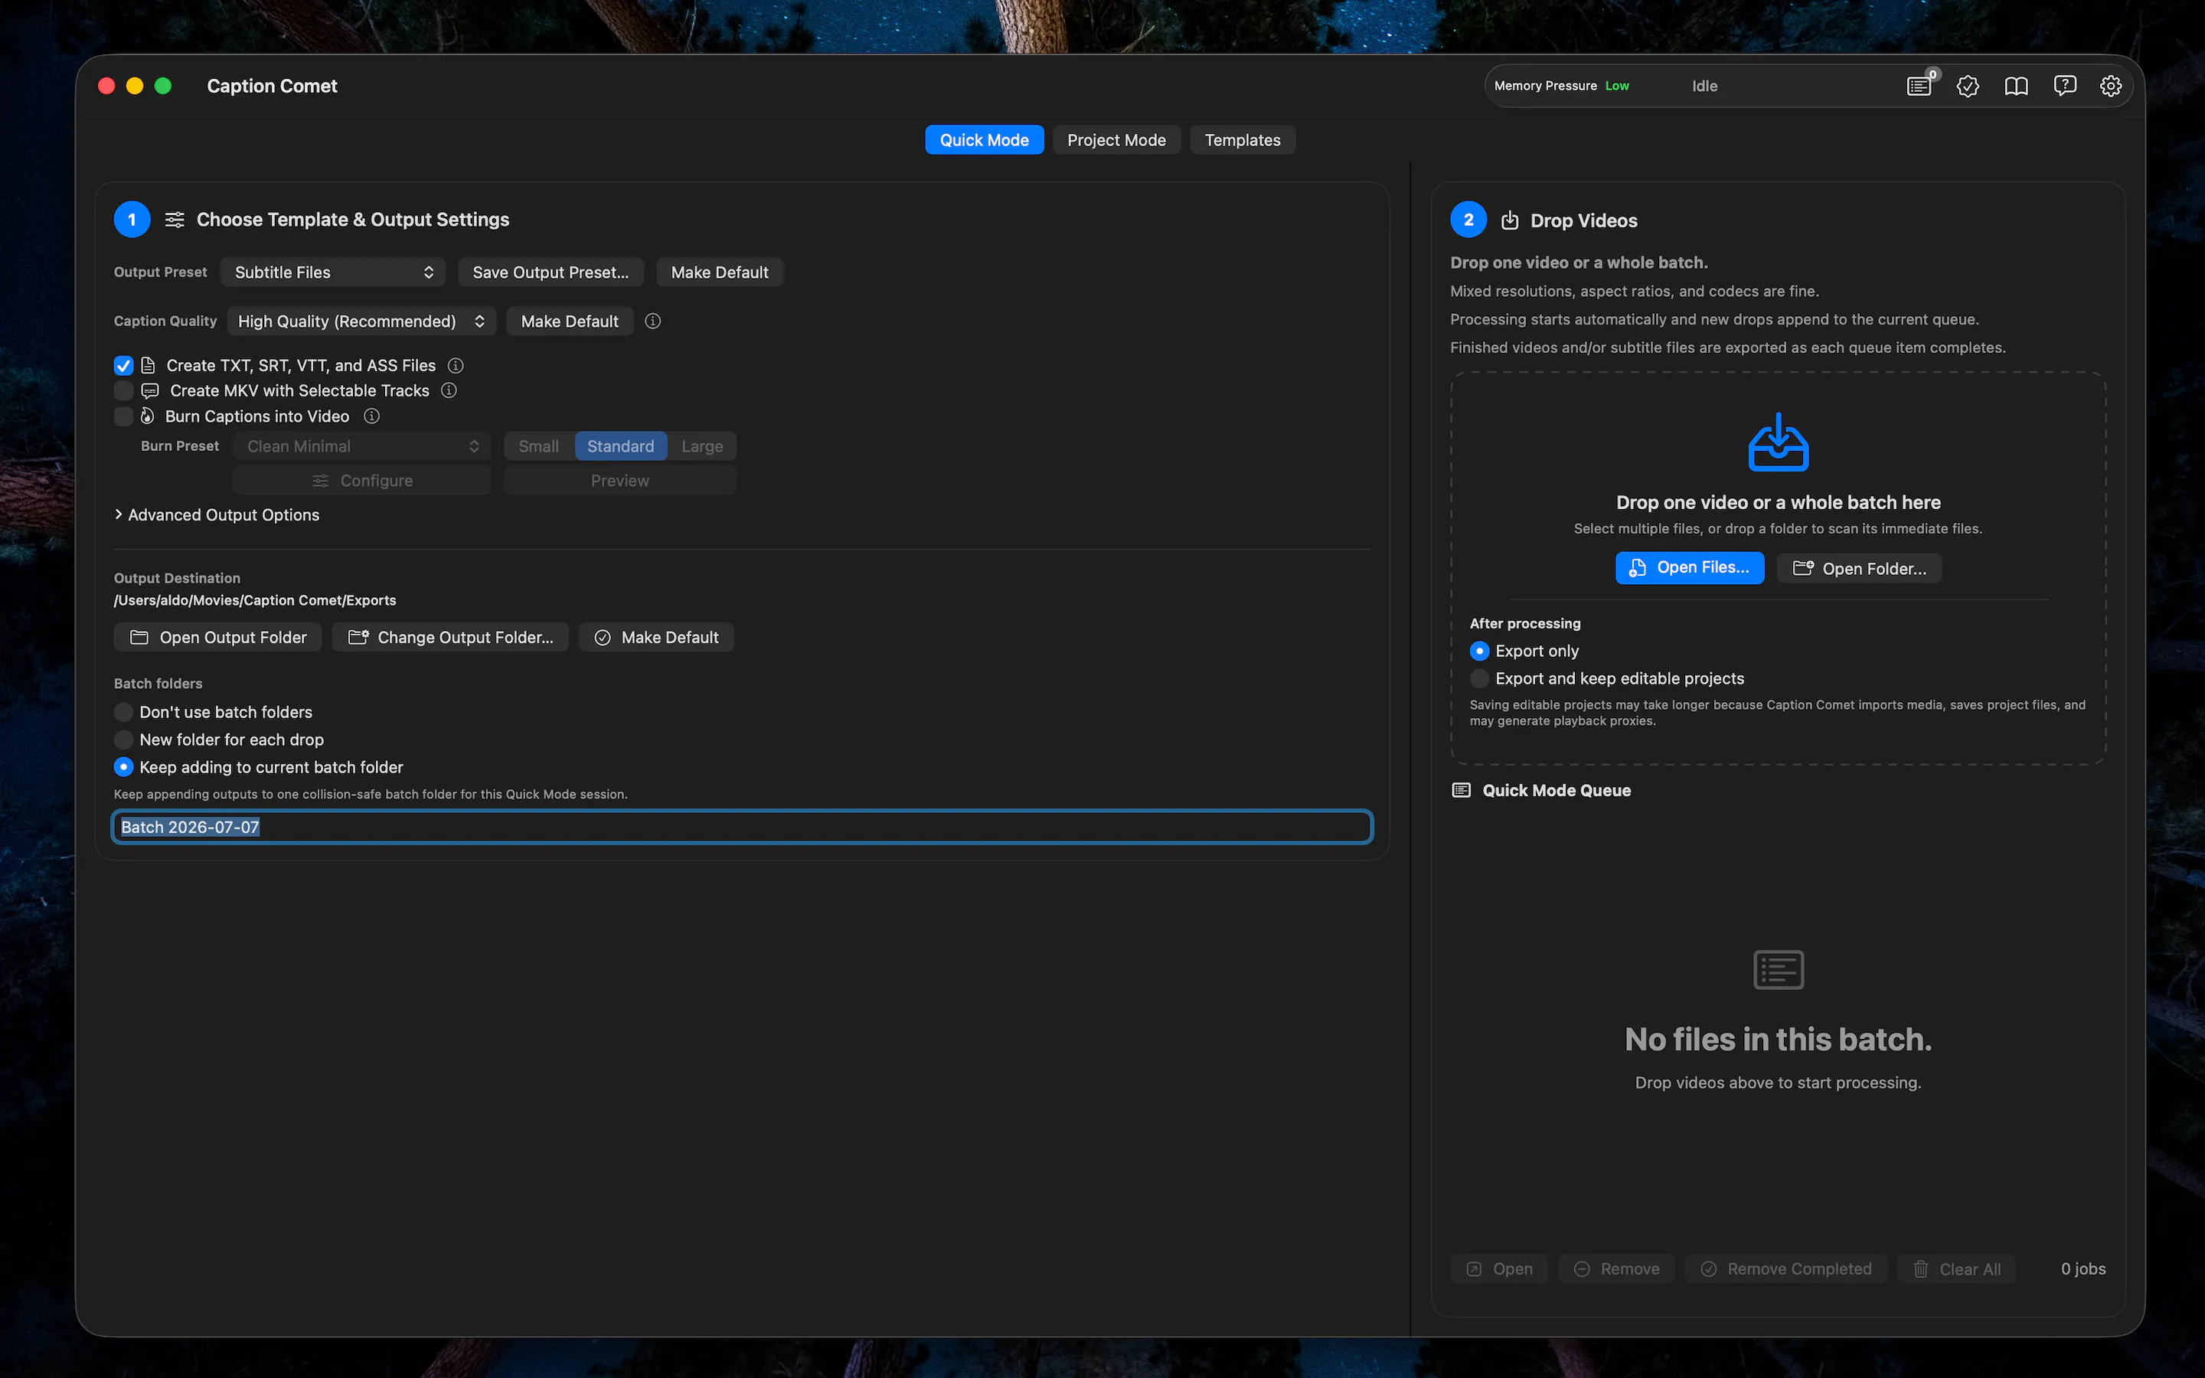Switch to Quick Mode tab
The height and width of the screenshot is (1378, 2205).
click(984, 139)
